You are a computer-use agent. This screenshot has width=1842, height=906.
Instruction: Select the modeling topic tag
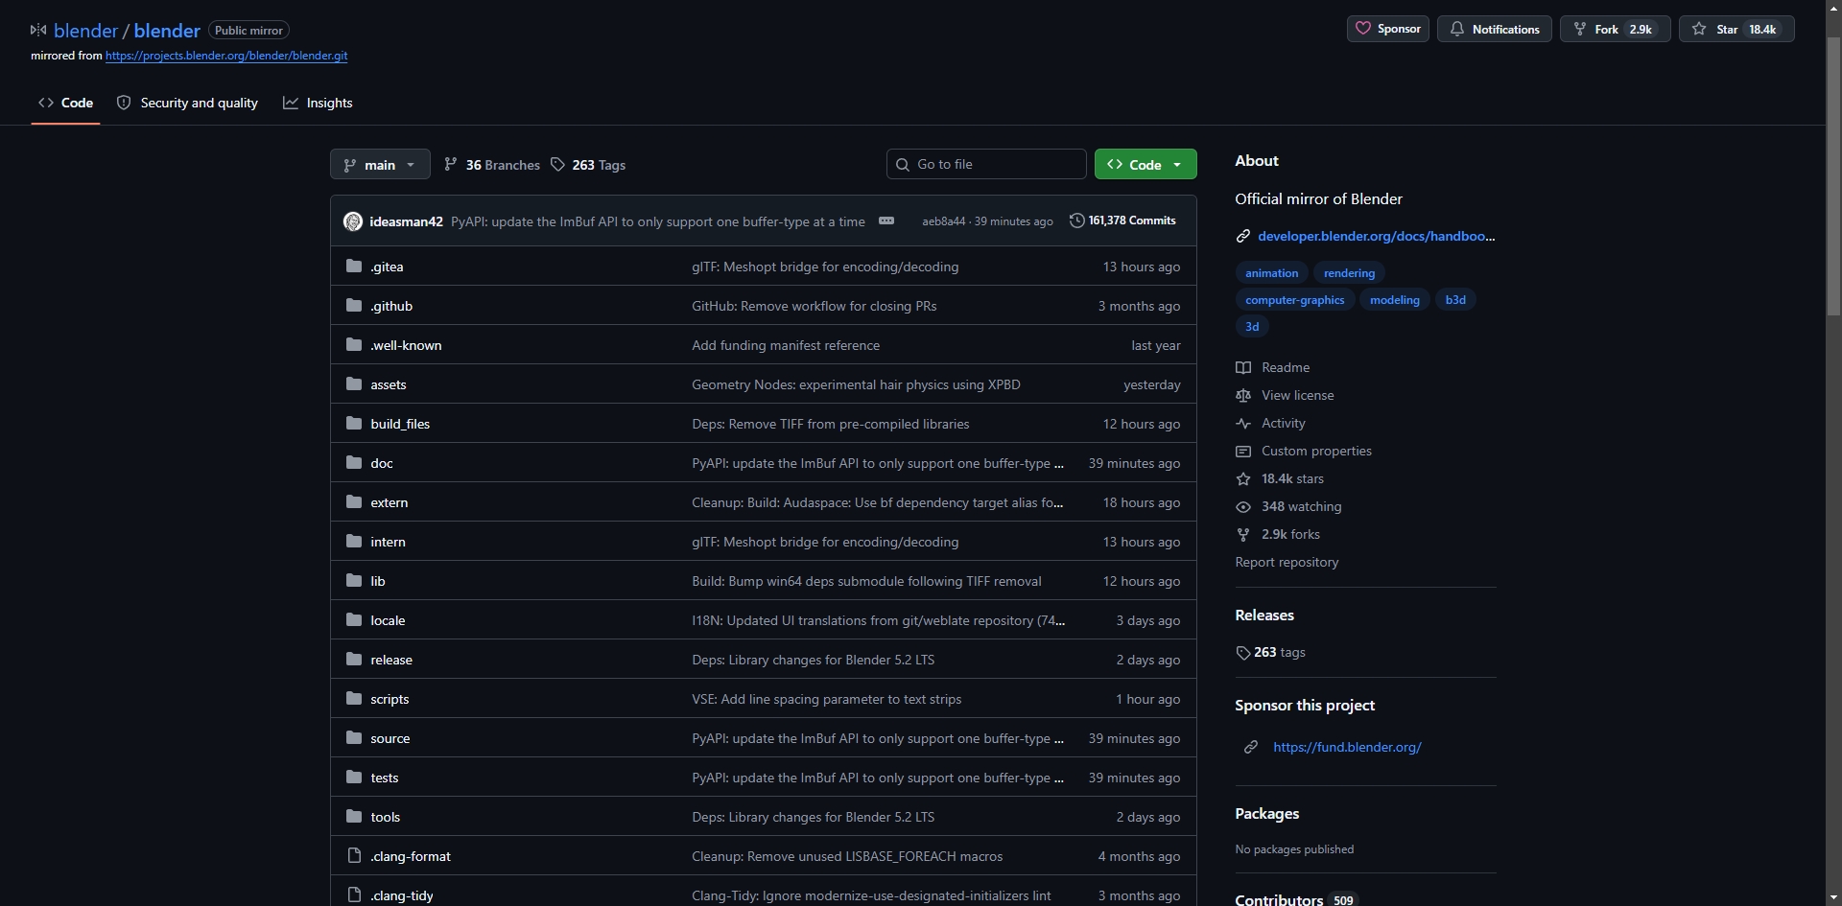point(1394,300)
